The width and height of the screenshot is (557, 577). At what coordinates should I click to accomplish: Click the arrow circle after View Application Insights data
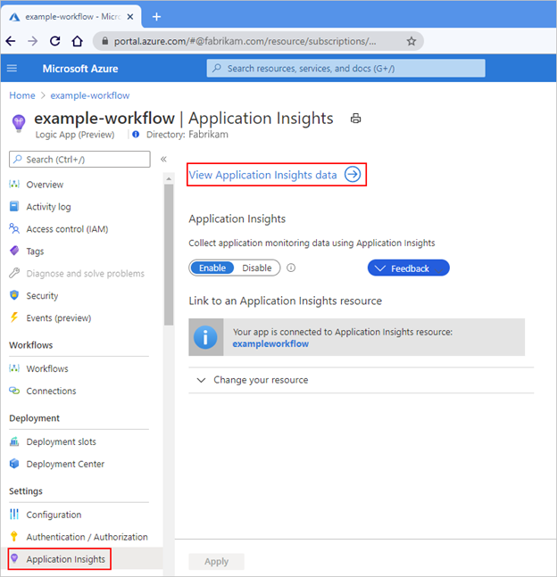(x=353, y=175)
